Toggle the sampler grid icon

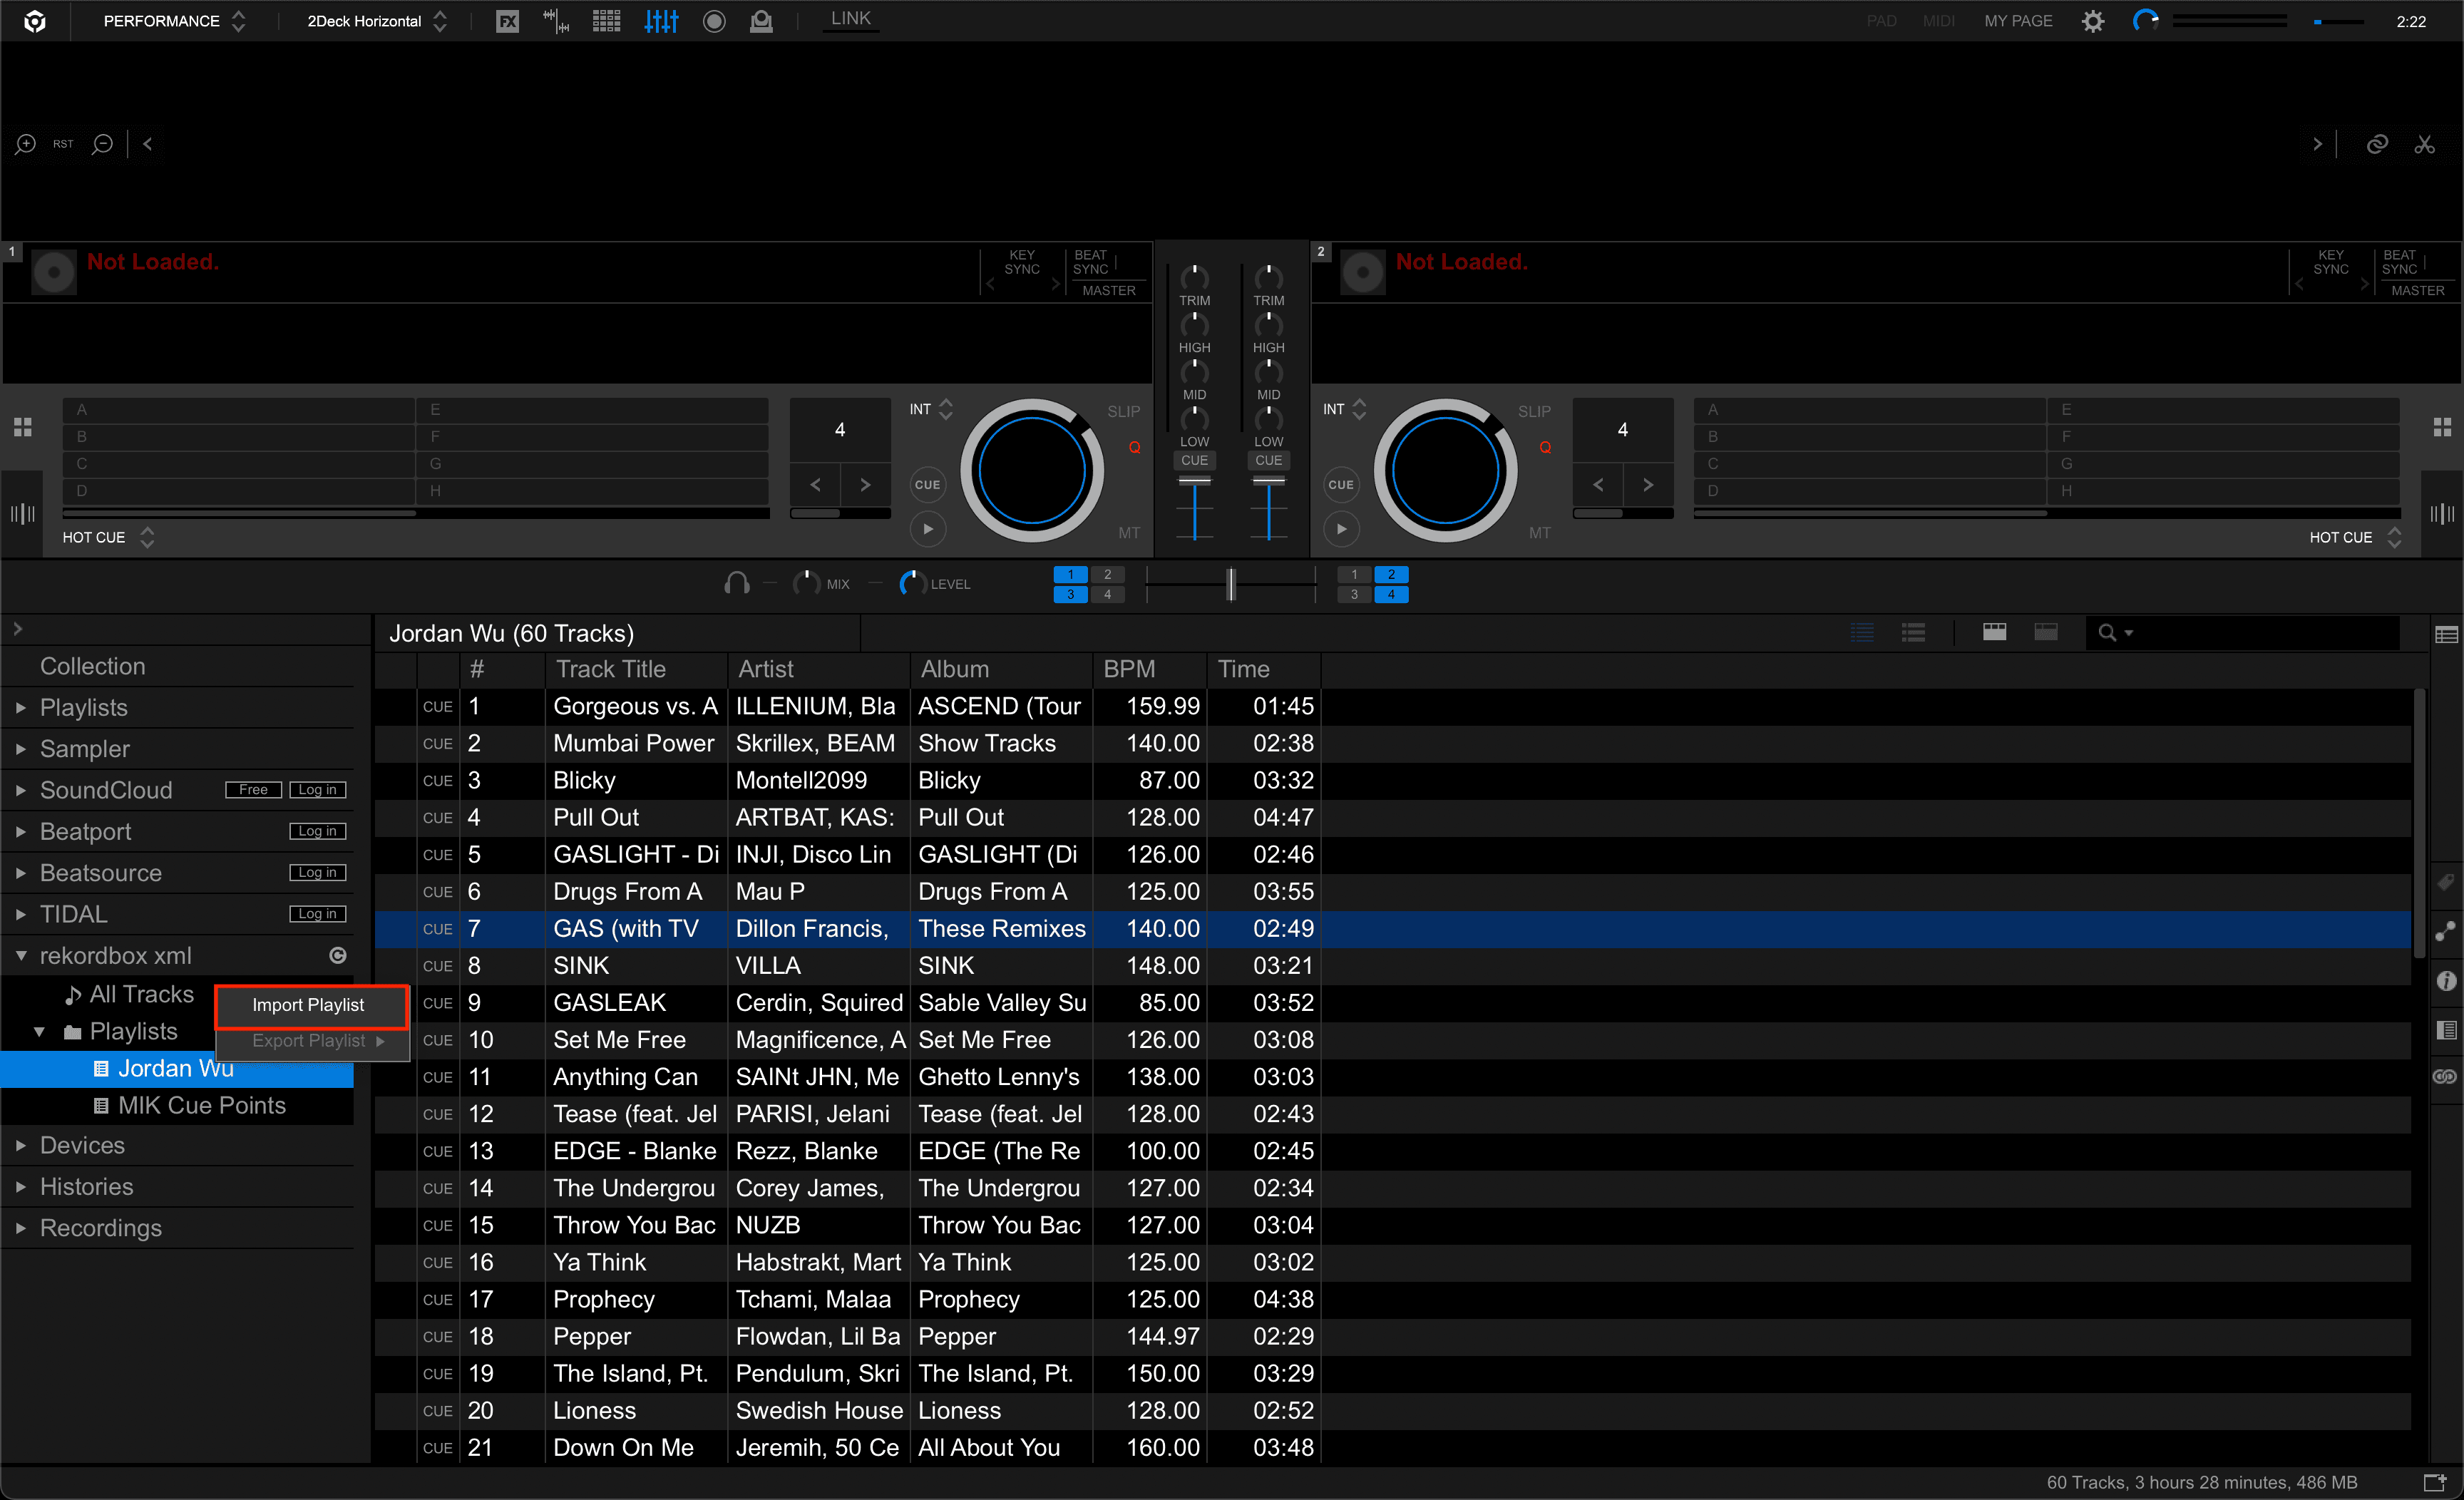coord(607,21)
